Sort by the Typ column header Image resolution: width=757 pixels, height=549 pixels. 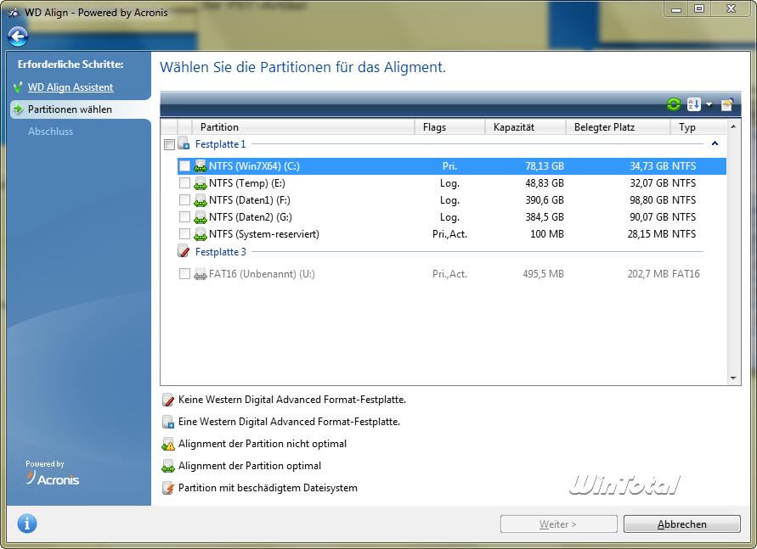click(698, 127)
